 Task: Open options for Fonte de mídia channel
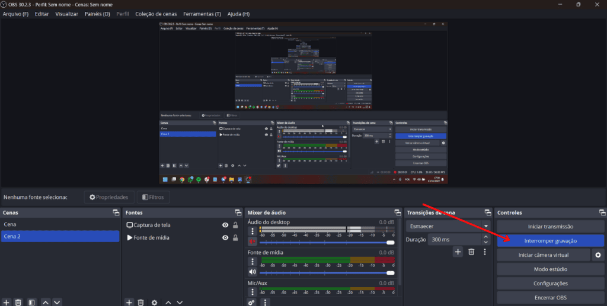click(x=253, y=261)
